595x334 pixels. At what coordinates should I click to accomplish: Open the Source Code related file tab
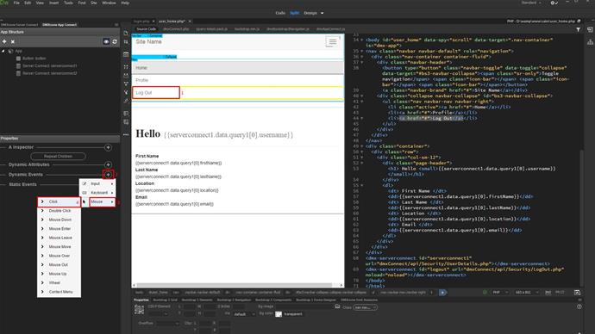coord(146,29)
